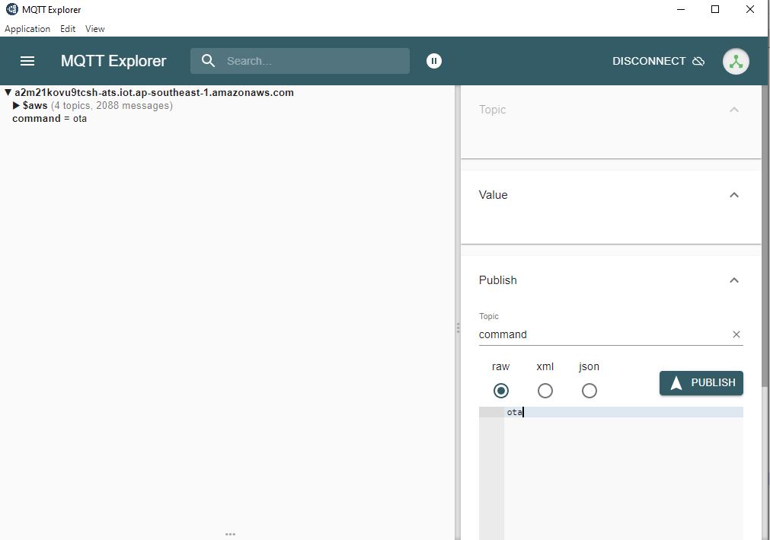Click the Value section header
The height and width of the screenshot is (540, 770).
tap(611, 195)
